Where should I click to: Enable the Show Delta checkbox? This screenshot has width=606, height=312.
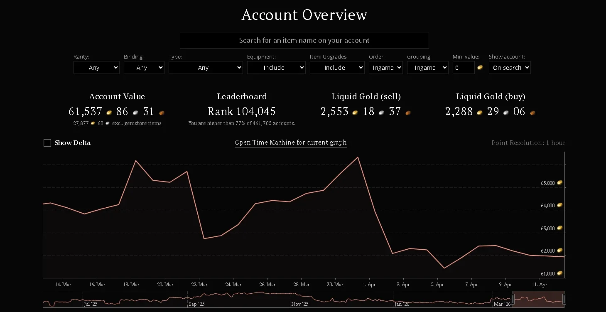[x=47, y=143]
